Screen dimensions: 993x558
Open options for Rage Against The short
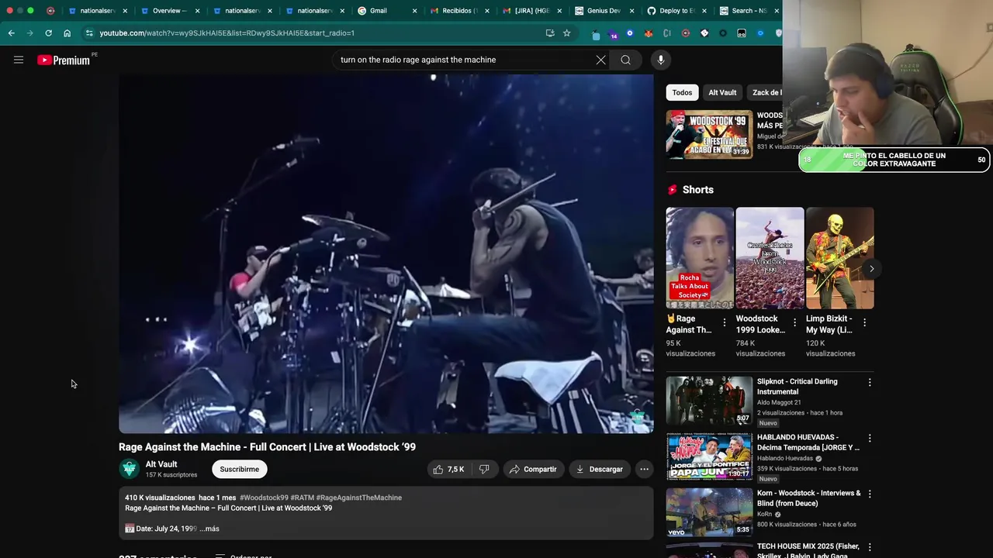(x=725, y=322)
